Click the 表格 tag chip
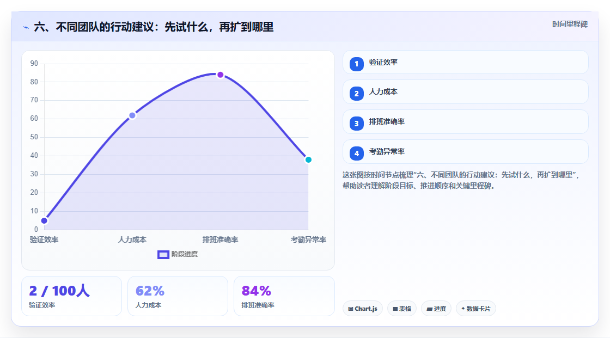This screenshot has width=610, height=338. pyautogui.click(x=402, y=309)
